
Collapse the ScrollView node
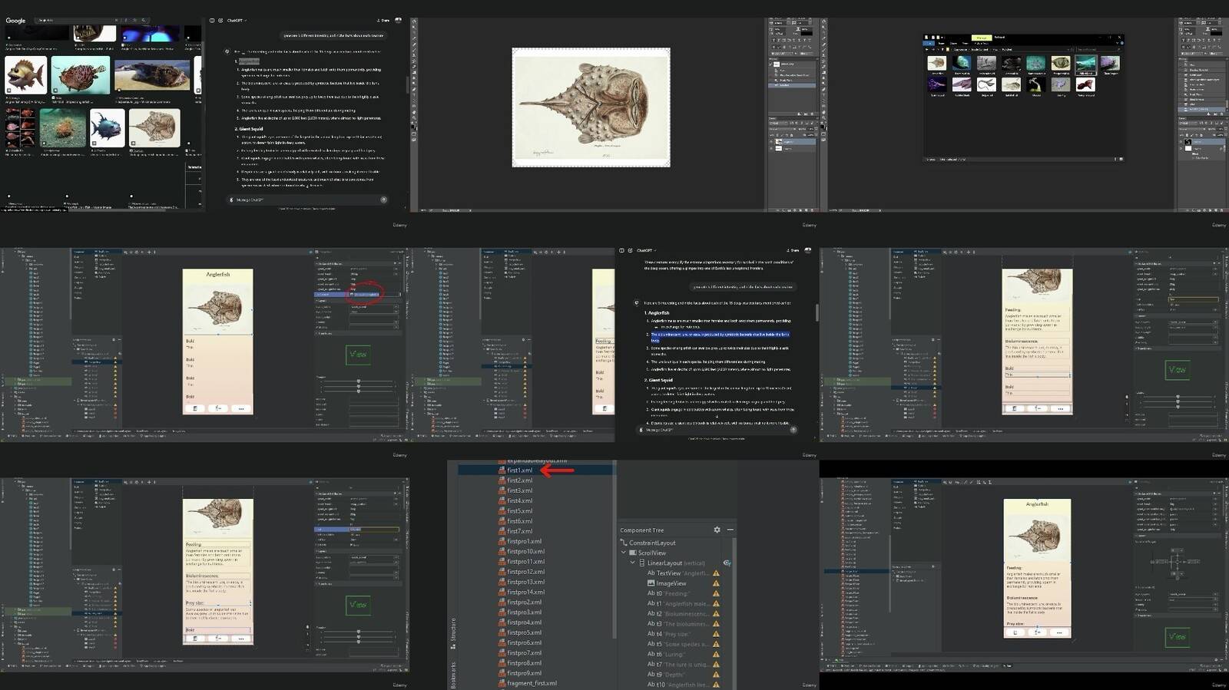coord(624,553)
